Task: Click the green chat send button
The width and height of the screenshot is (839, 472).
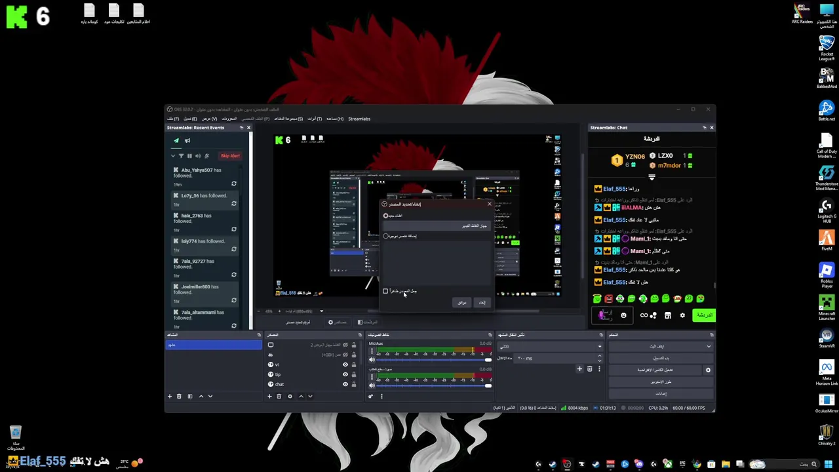Action: tap(704, 315)
